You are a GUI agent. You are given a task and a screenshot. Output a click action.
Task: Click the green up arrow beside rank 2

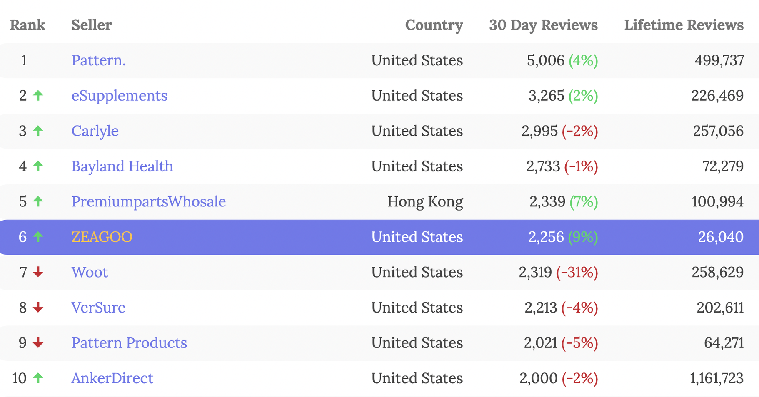(x=38, y=95)
